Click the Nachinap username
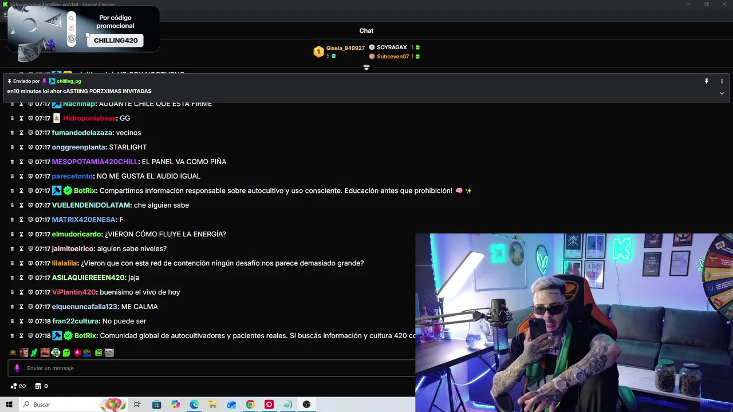The height and width of the screenshot is (412, 733). click(x=79, y=104)
